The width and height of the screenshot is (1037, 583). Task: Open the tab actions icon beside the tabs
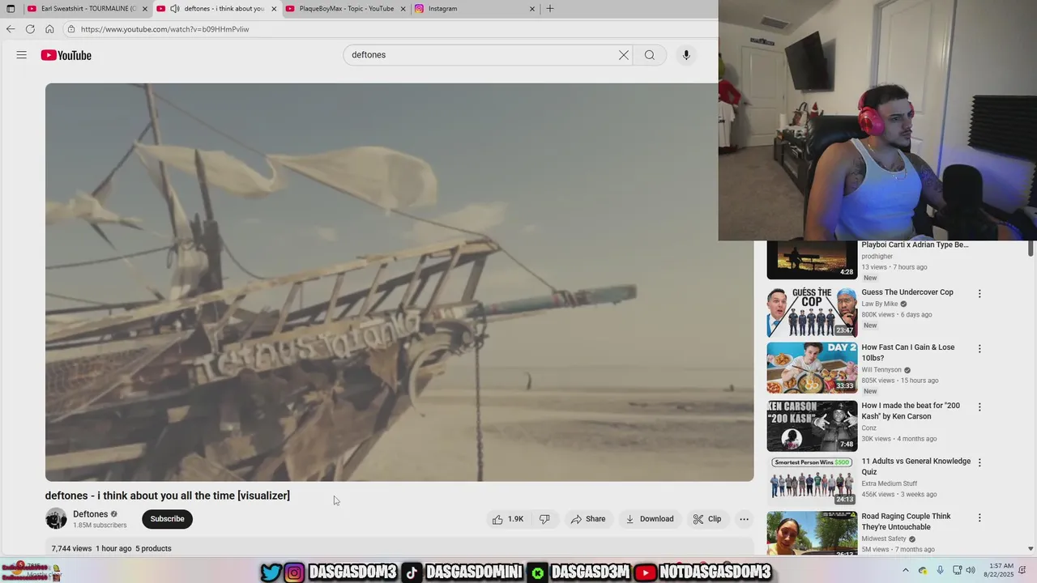11,9
